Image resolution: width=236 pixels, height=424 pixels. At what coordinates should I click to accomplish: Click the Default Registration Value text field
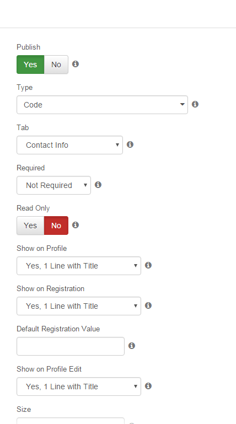coord(71,346)
